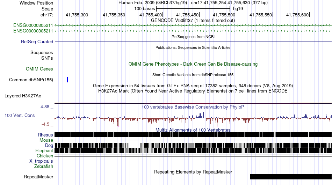Open Gene Expression in 54 tissues GTEx title
This screenshot has width=332, height=185.
(x=193, y=86)
